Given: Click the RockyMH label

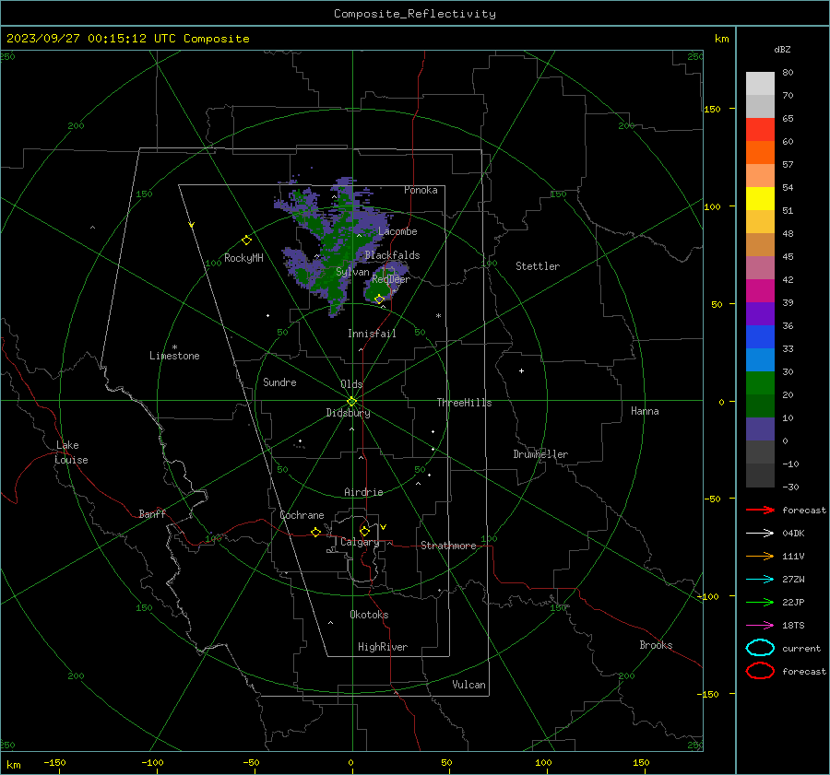Looking at the screenshot, I should [x=243, y=258].
